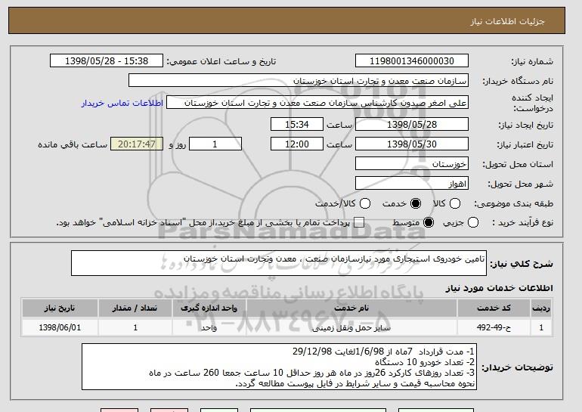The width and height of the screenshot is (582, 412).
Task: Click the unit cell واحد
Action: (209, 328)
